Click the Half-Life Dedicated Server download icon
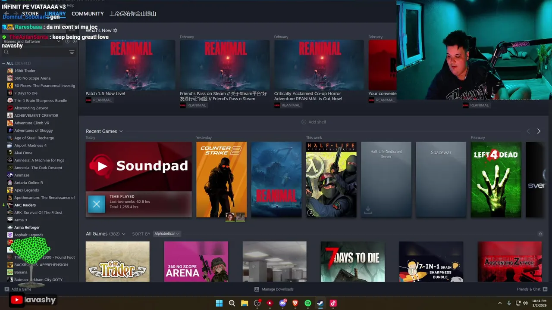The height and width of the screenshot is (310, 552). (368, 210)
